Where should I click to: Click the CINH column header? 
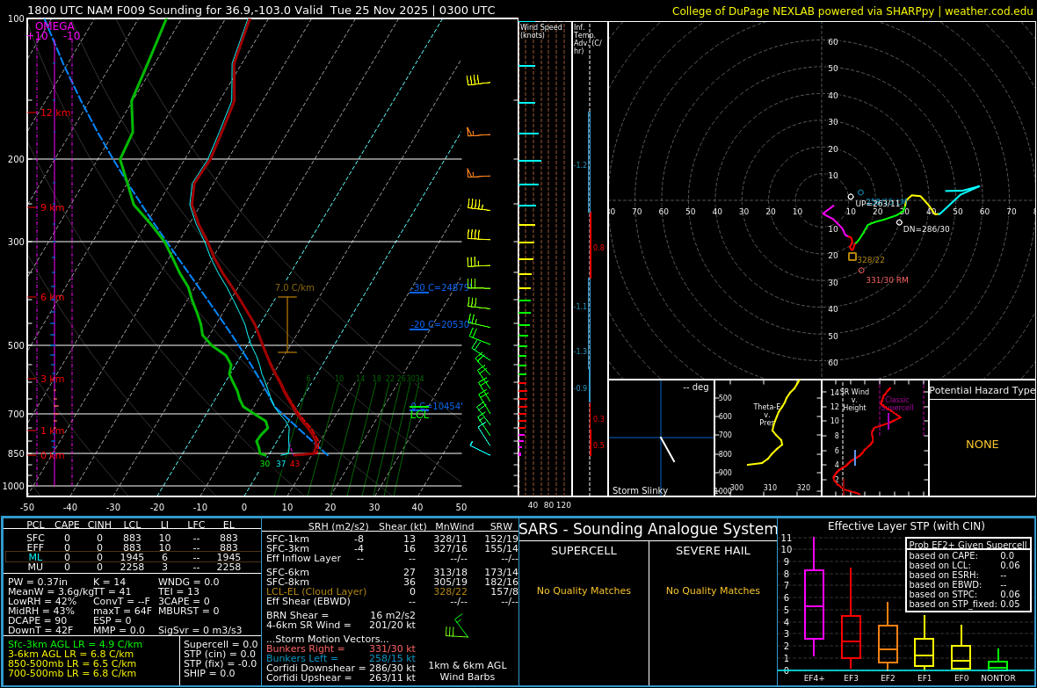click(x=99, y=525)
